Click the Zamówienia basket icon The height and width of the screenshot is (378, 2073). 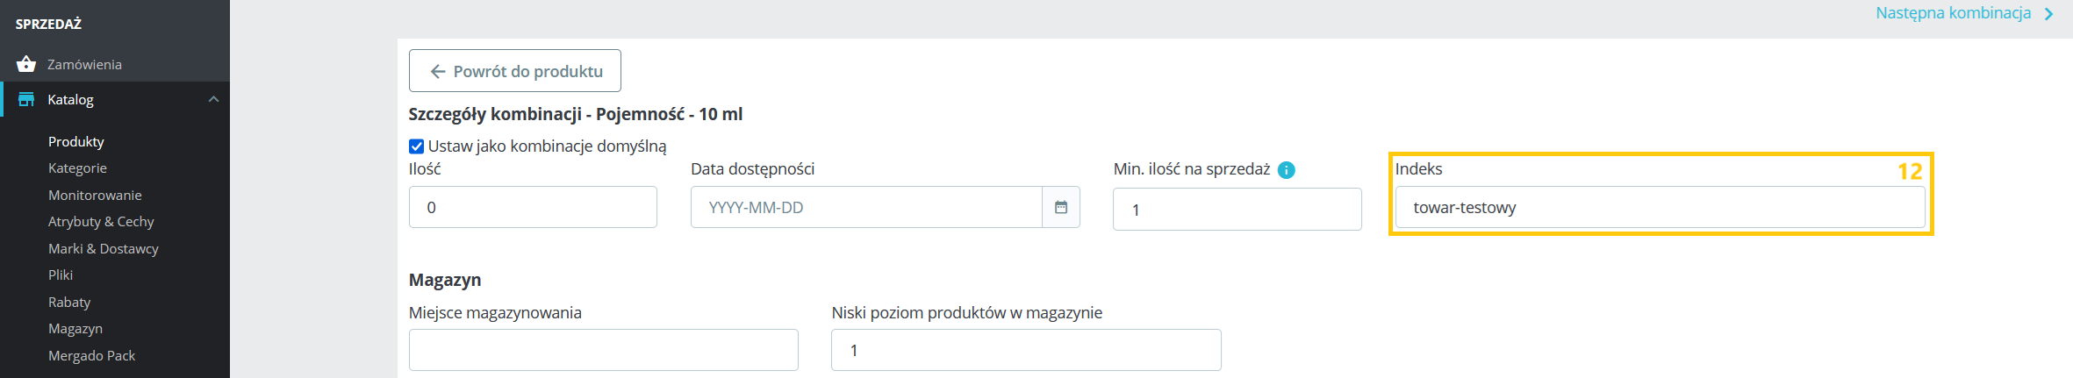point(26,64)
